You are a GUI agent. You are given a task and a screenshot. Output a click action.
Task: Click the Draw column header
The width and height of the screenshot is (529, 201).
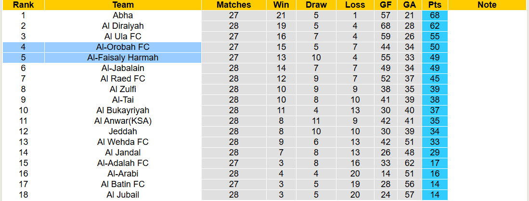pos(316,5)
